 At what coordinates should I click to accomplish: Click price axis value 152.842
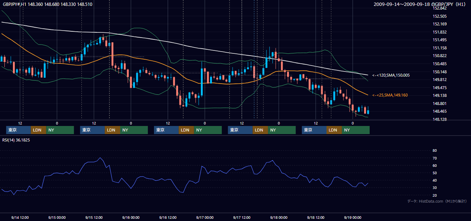pos(440,8)
